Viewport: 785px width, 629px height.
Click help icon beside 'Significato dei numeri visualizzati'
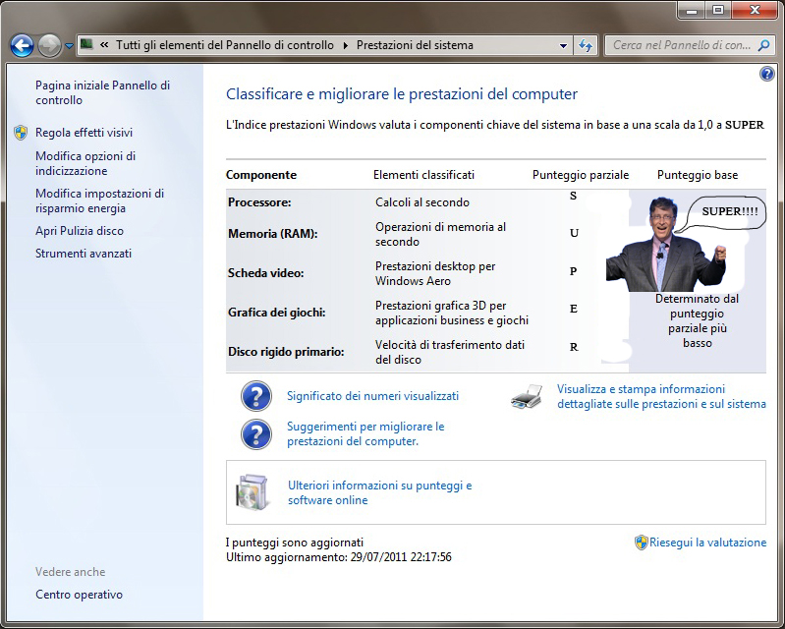[256, 396]
